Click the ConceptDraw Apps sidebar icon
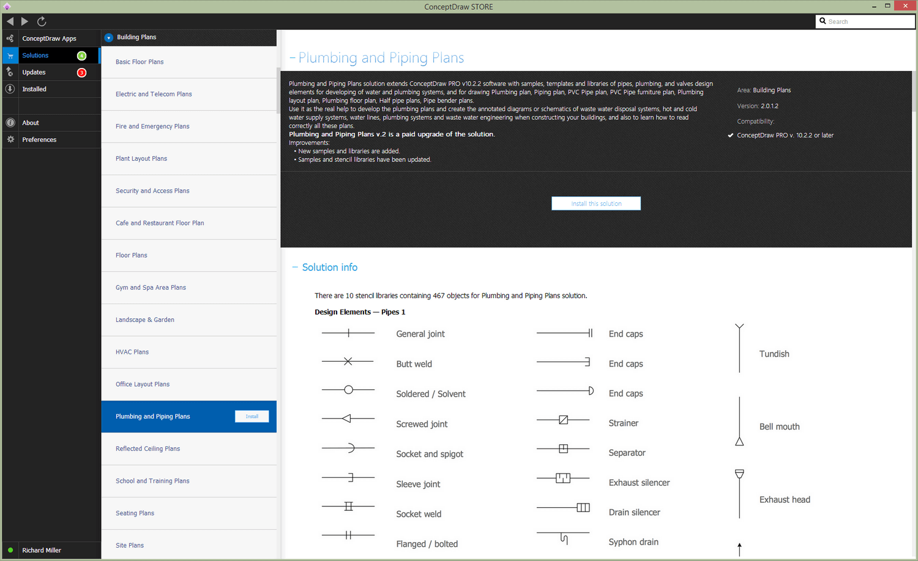The image size is (918, 561). (10, 38)
